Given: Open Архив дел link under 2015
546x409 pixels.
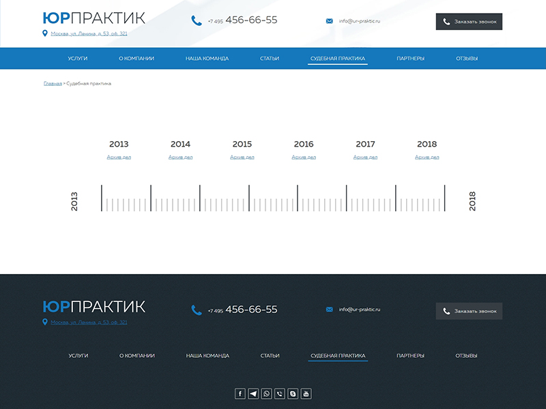Looking at the screenshot, I should tap(242, 156).
